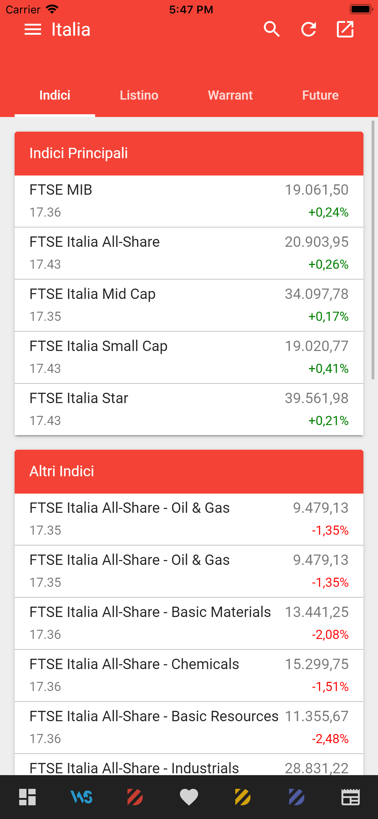Open FTSE Italia All-Share - Chemicals row

coord(189,675)
